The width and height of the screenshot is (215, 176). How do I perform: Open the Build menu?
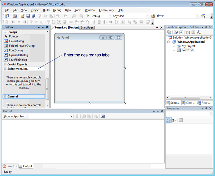[46, 10]
